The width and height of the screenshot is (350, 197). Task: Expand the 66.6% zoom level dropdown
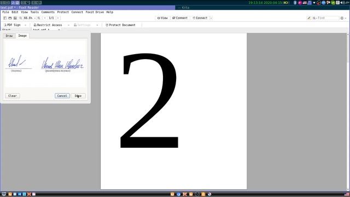(x=35, y=18)
